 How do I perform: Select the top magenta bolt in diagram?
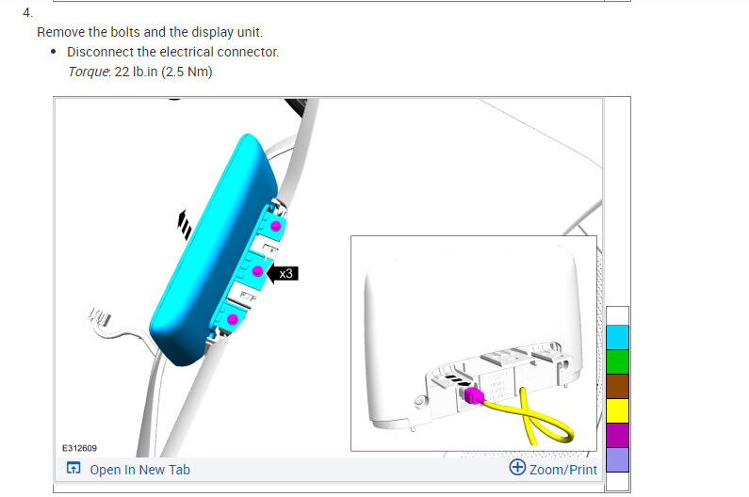click(276, 226)
